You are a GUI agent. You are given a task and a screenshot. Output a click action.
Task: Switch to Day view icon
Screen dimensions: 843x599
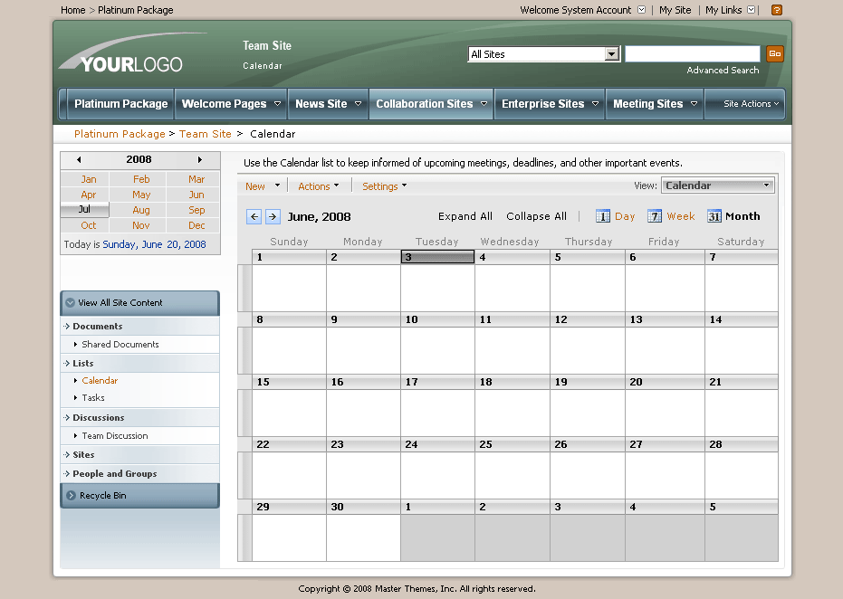603,216
